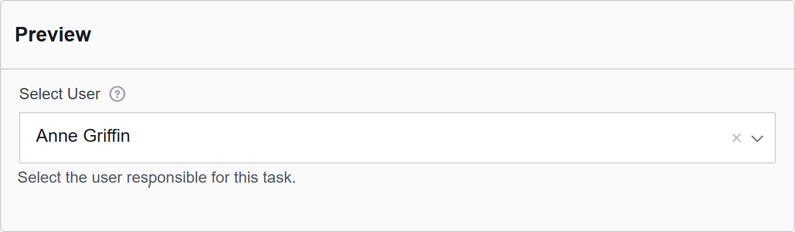This screenshot has width=795, height=232.
Task: Remove Anne Griffin using the clear icon
Action: click(737, 138)
